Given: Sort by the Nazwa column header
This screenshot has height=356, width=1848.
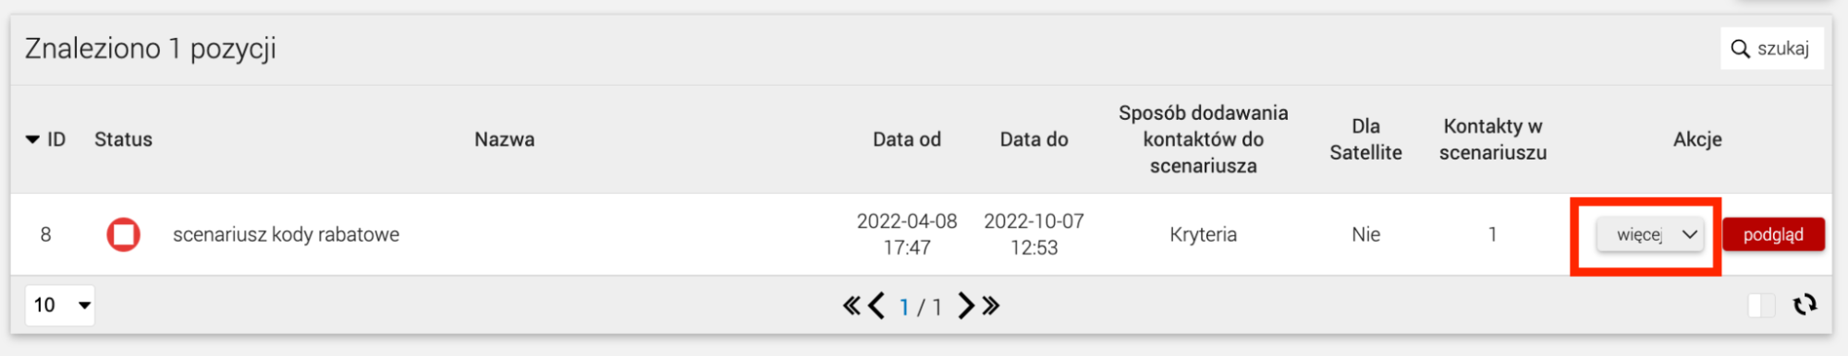Looking at the screenshot, I should click(x=504, y=139).
